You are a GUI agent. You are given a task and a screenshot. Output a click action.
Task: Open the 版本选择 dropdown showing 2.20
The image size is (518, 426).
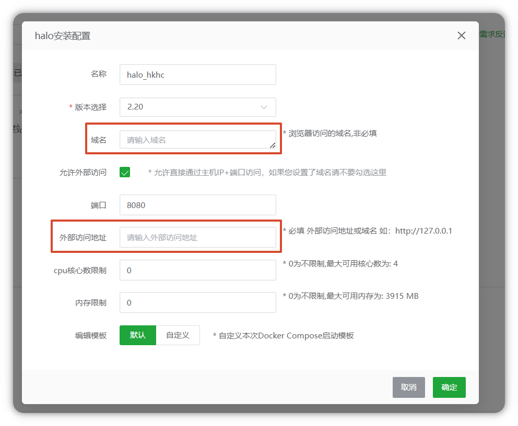[197, 107]
